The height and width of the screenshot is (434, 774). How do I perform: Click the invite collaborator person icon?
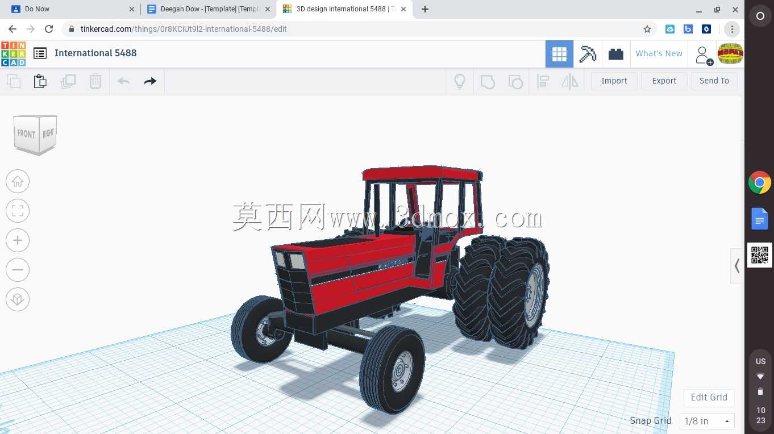704,55
